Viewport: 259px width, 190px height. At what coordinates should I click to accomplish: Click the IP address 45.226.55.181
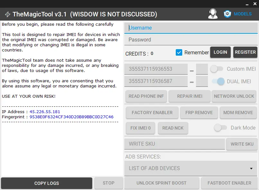(45, 112)
